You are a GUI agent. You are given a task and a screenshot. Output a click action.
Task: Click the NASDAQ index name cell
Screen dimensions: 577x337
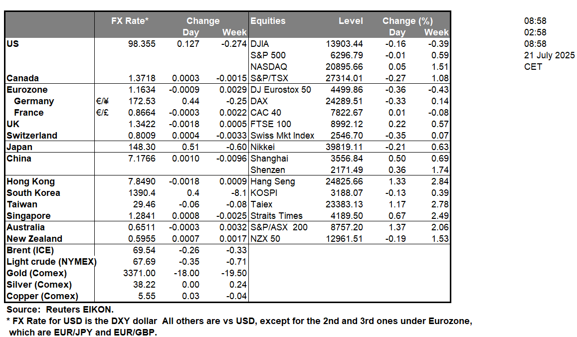click(x=268, y=67)
